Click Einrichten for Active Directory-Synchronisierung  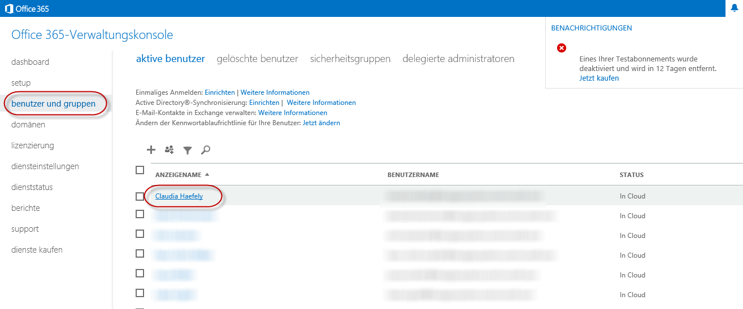point(264,103)
